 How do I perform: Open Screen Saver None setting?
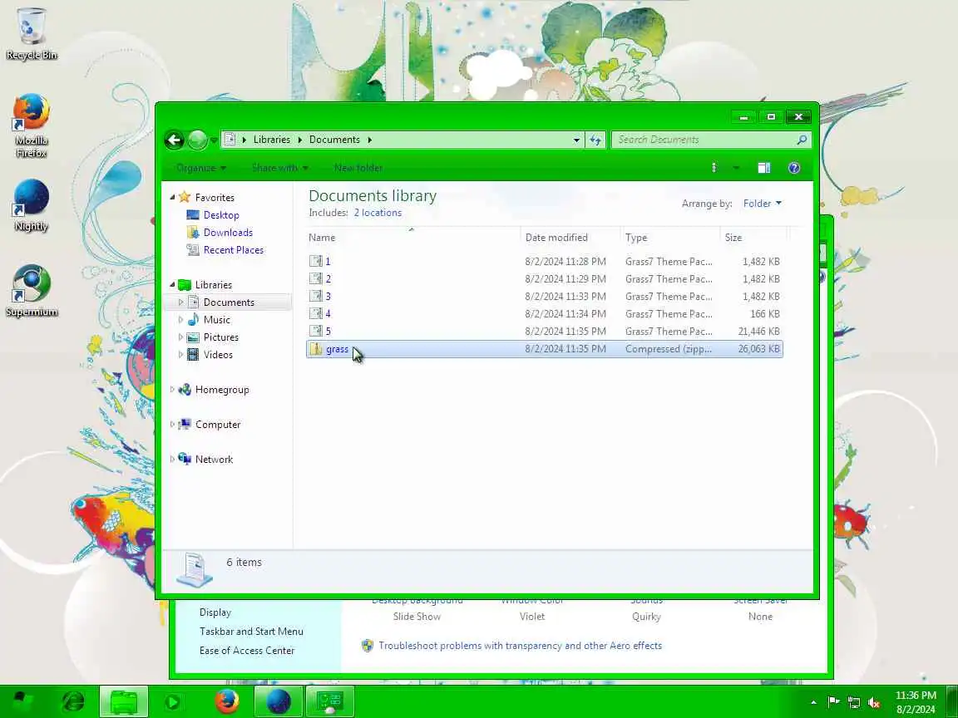tap(760, 617)
